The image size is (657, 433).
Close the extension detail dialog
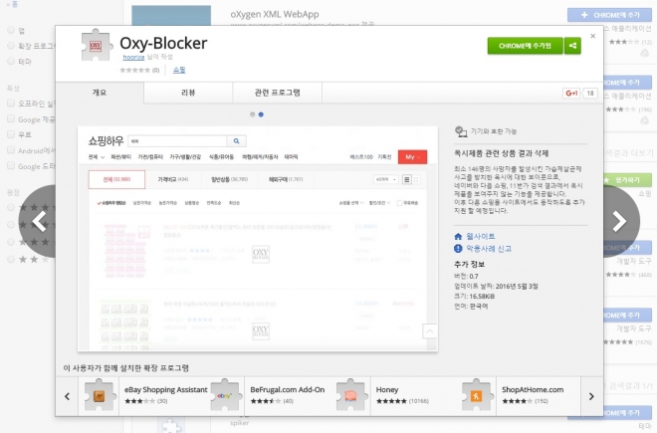point(593,36)
